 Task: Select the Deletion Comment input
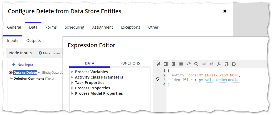pos(29,79)
